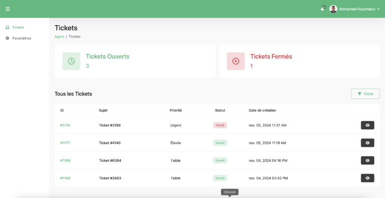The height and width of the screenshot is (198, 385).
Task: Sort by the Priorité column header
Action: 175,111
